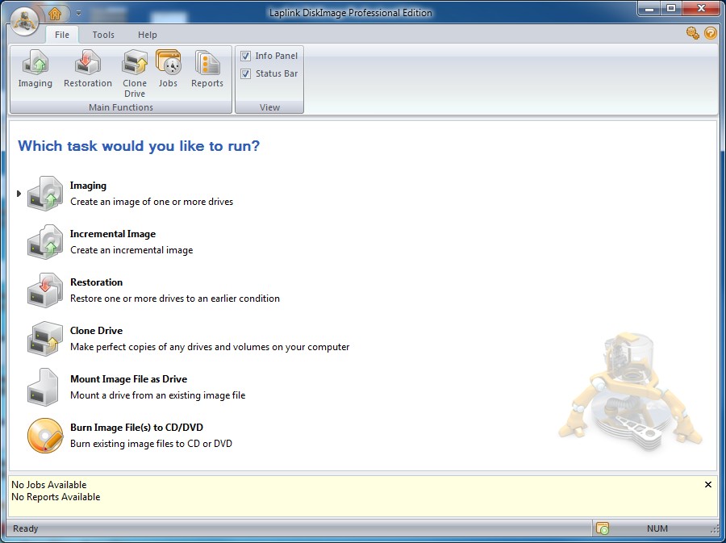Click the small arrow beside Imaging task
The height and width of the screenshot is (543, 726).
[19, 194]
